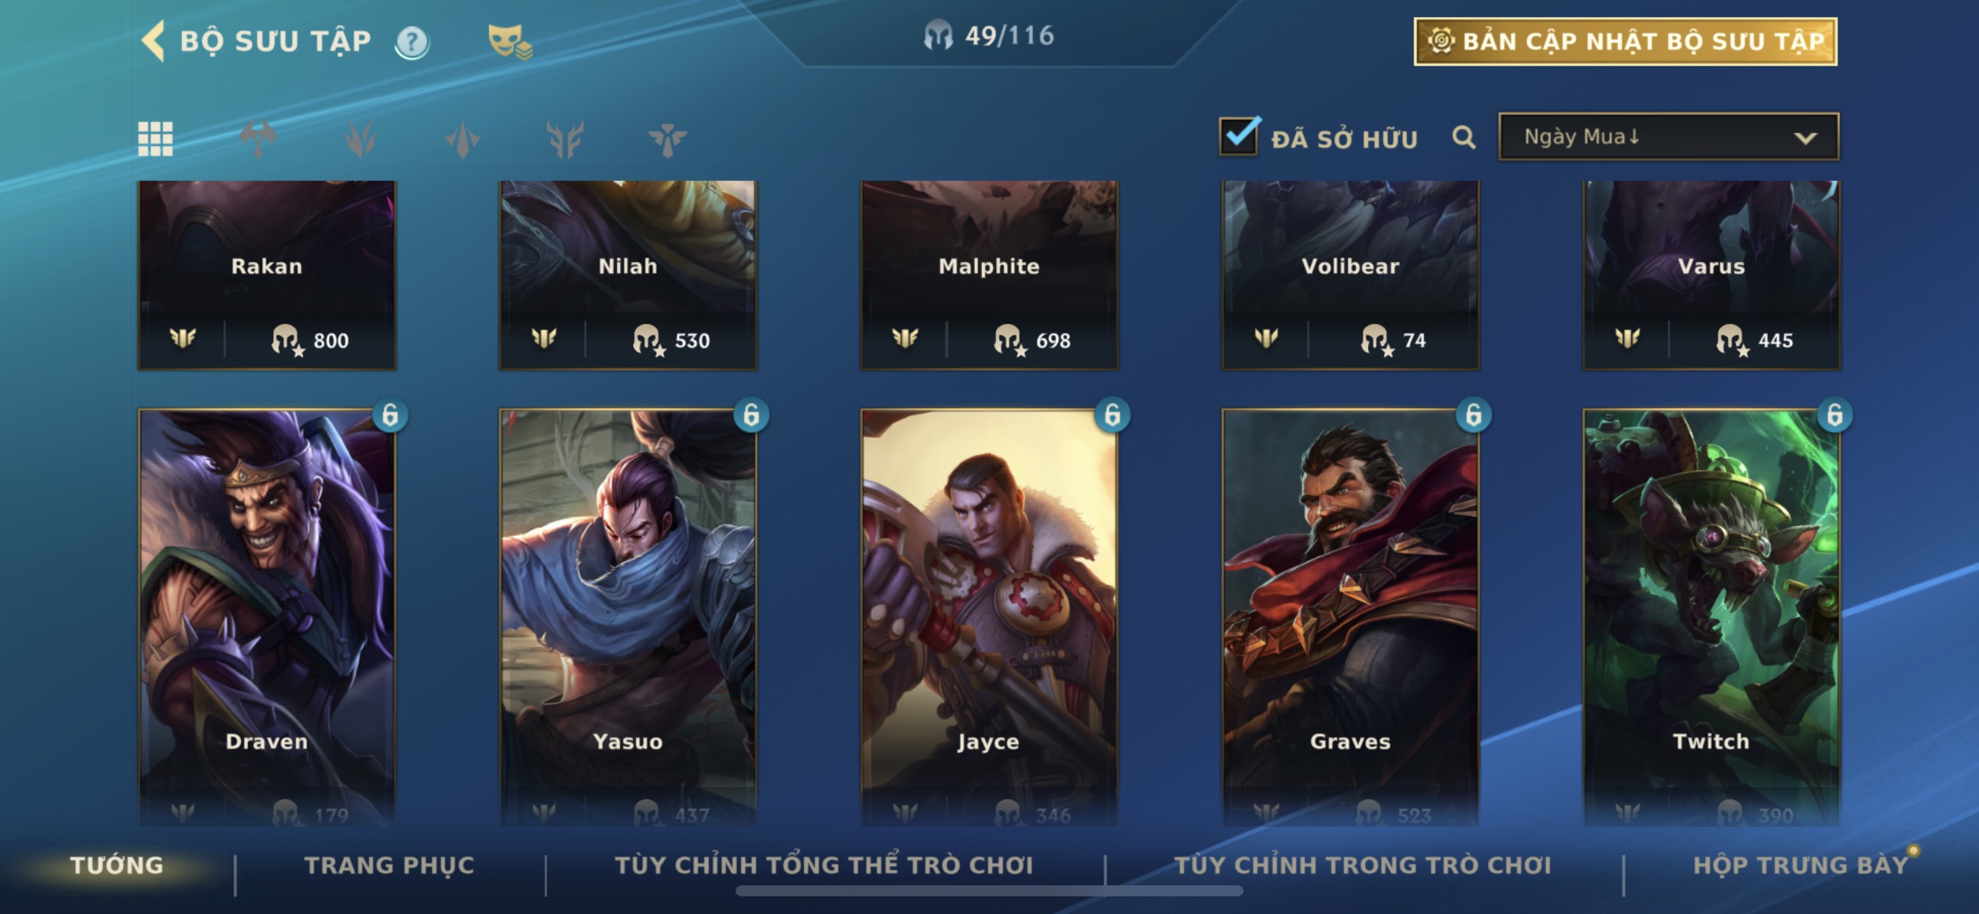The width and height of the screenshot is (1979, 914).
Task: Tap the lock badge on the Twitch card
Action: pyautogui.click(x=1835, y=416)
